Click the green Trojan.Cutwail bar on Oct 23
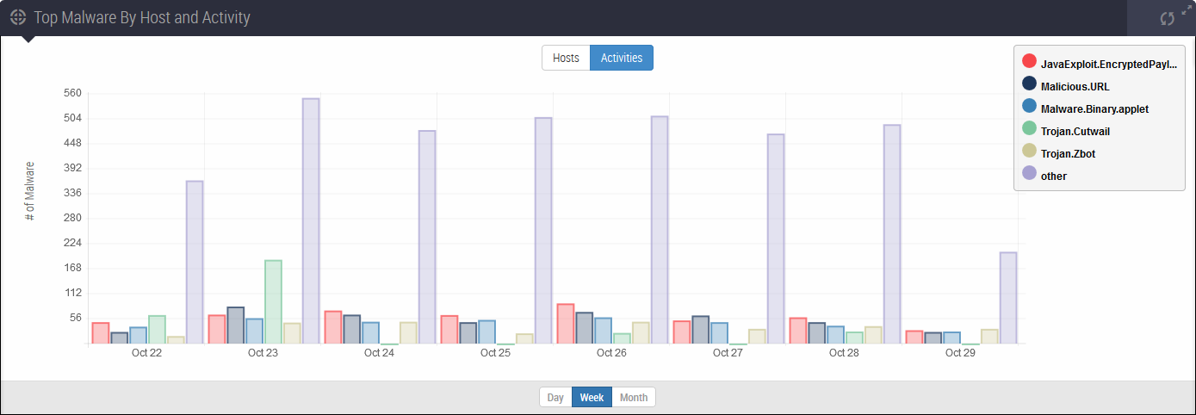 (x=273, y=302)
